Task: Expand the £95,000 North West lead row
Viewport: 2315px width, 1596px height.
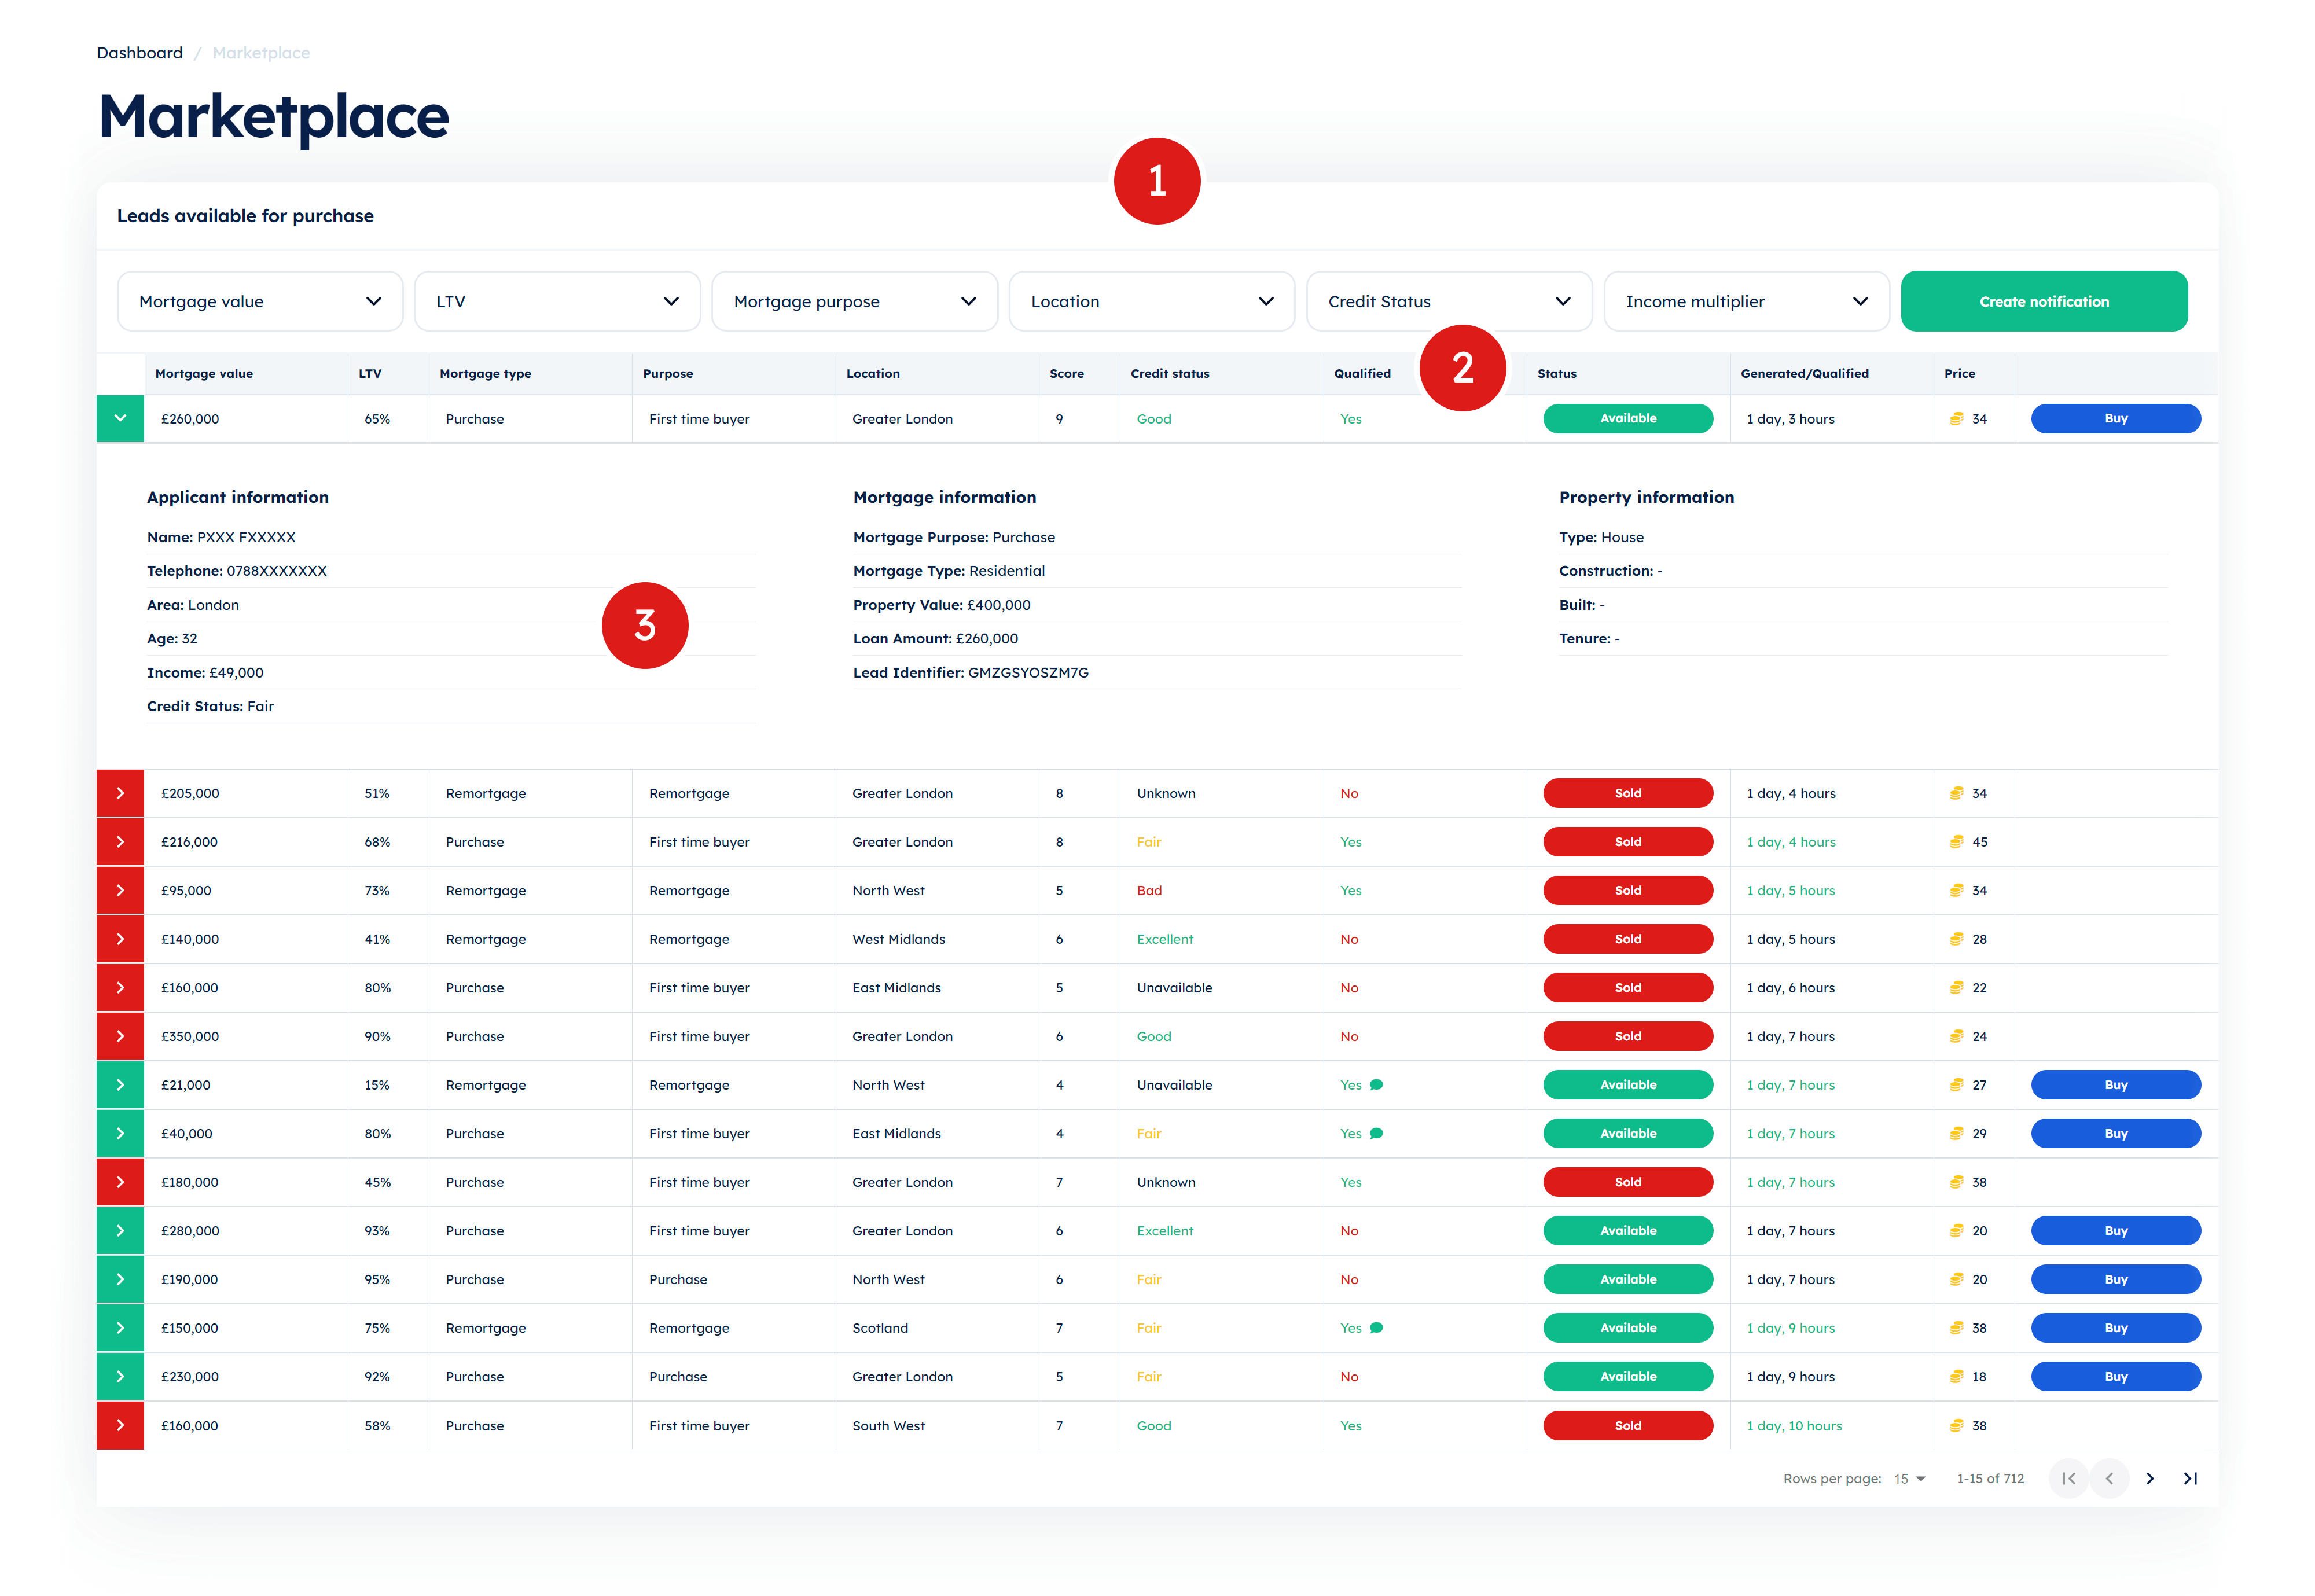Action: [x=120, y=890]
